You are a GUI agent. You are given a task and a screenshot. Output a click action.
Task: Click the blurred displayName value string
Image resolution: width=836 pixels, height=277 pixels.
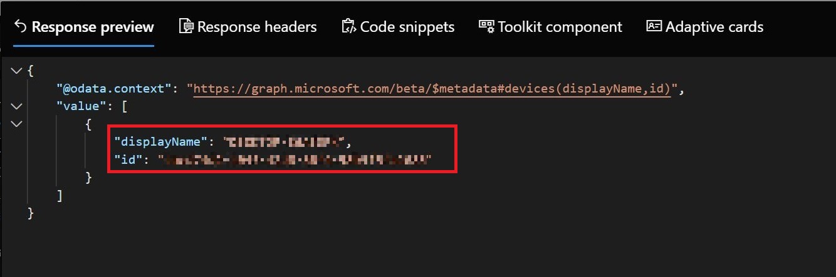point(284,143)
